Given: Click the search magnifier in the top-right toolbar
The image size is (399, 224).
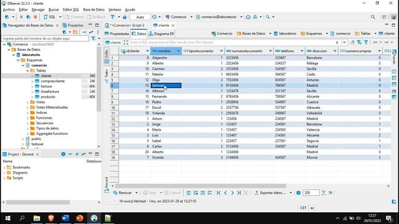Looking at the screenshot, I should [x=373, y=17].
